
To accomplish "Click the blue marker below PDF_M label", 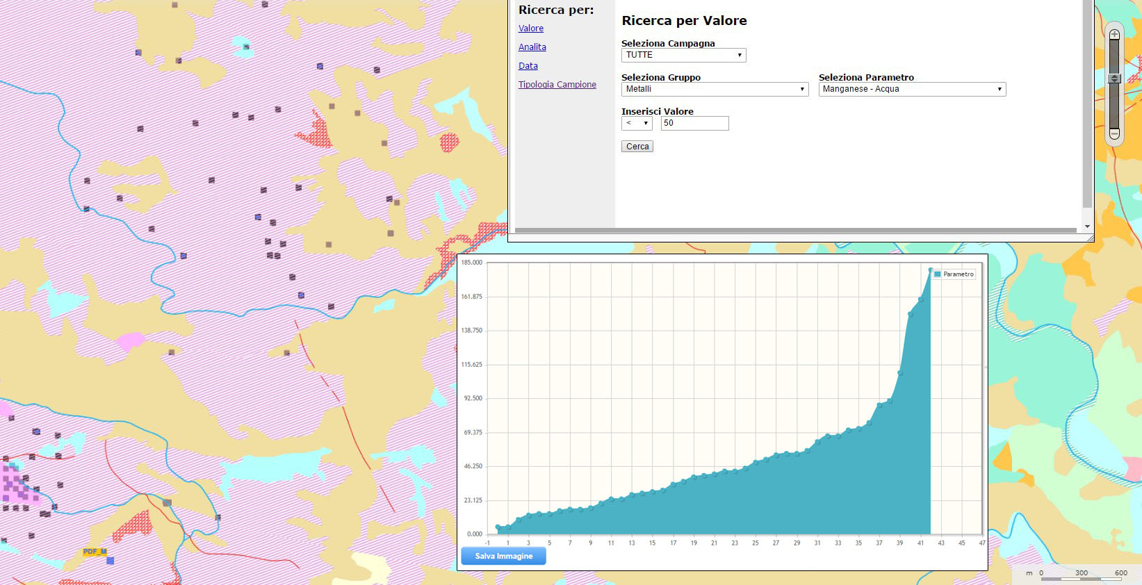I will click(x=110, y=560).
